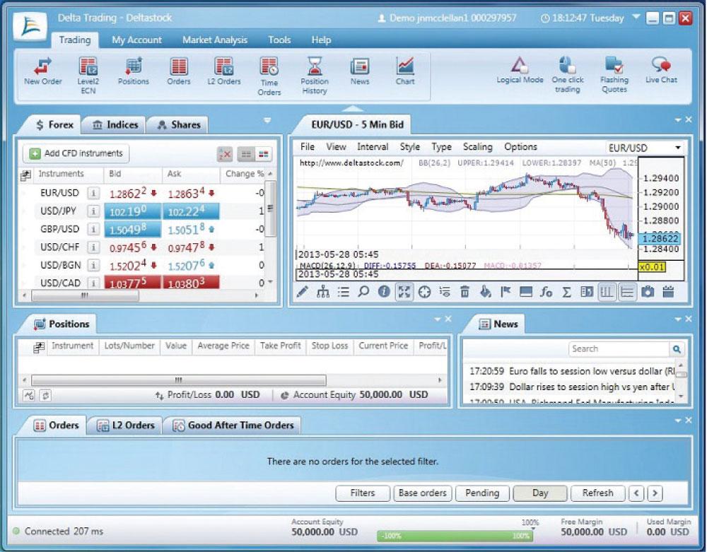The height and width of the screenshot is (552, 707).
Task: Click the Pending button
Action: tap(482, 493)
